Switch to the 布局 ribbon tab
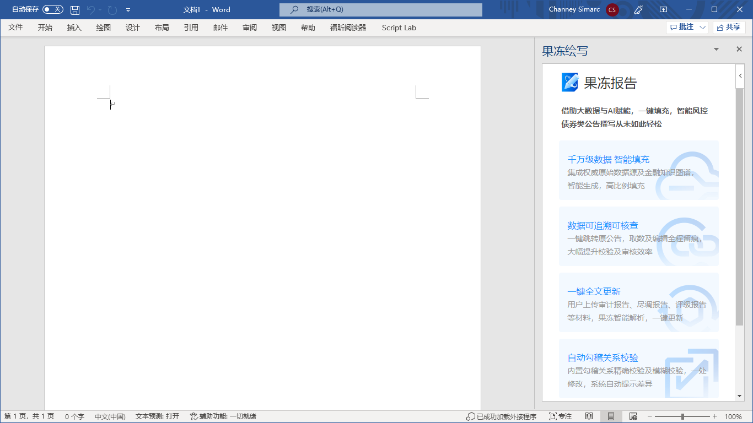This screenshot has height=423, width=753. [162, 28]
